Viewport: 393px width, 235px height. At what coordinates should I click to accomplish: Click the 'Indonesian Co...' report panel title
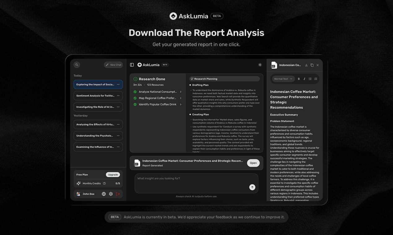(x=290, y=65)
